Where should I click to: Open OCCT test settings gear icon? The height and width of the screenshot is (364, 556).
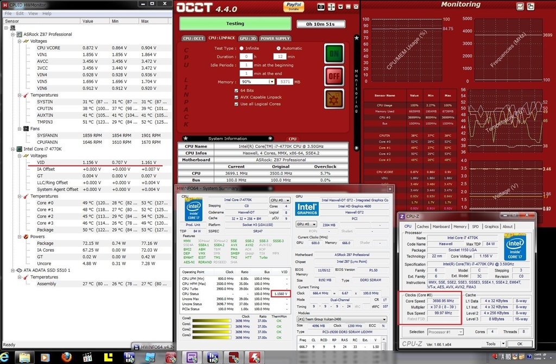point(334,99)
